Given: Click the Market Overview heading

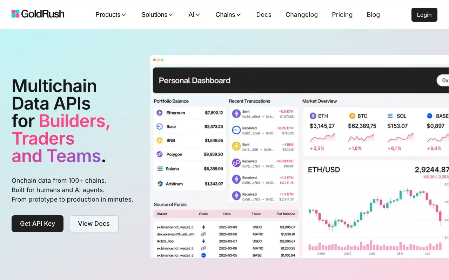Looking at the screenshot, I should (320, 101).
